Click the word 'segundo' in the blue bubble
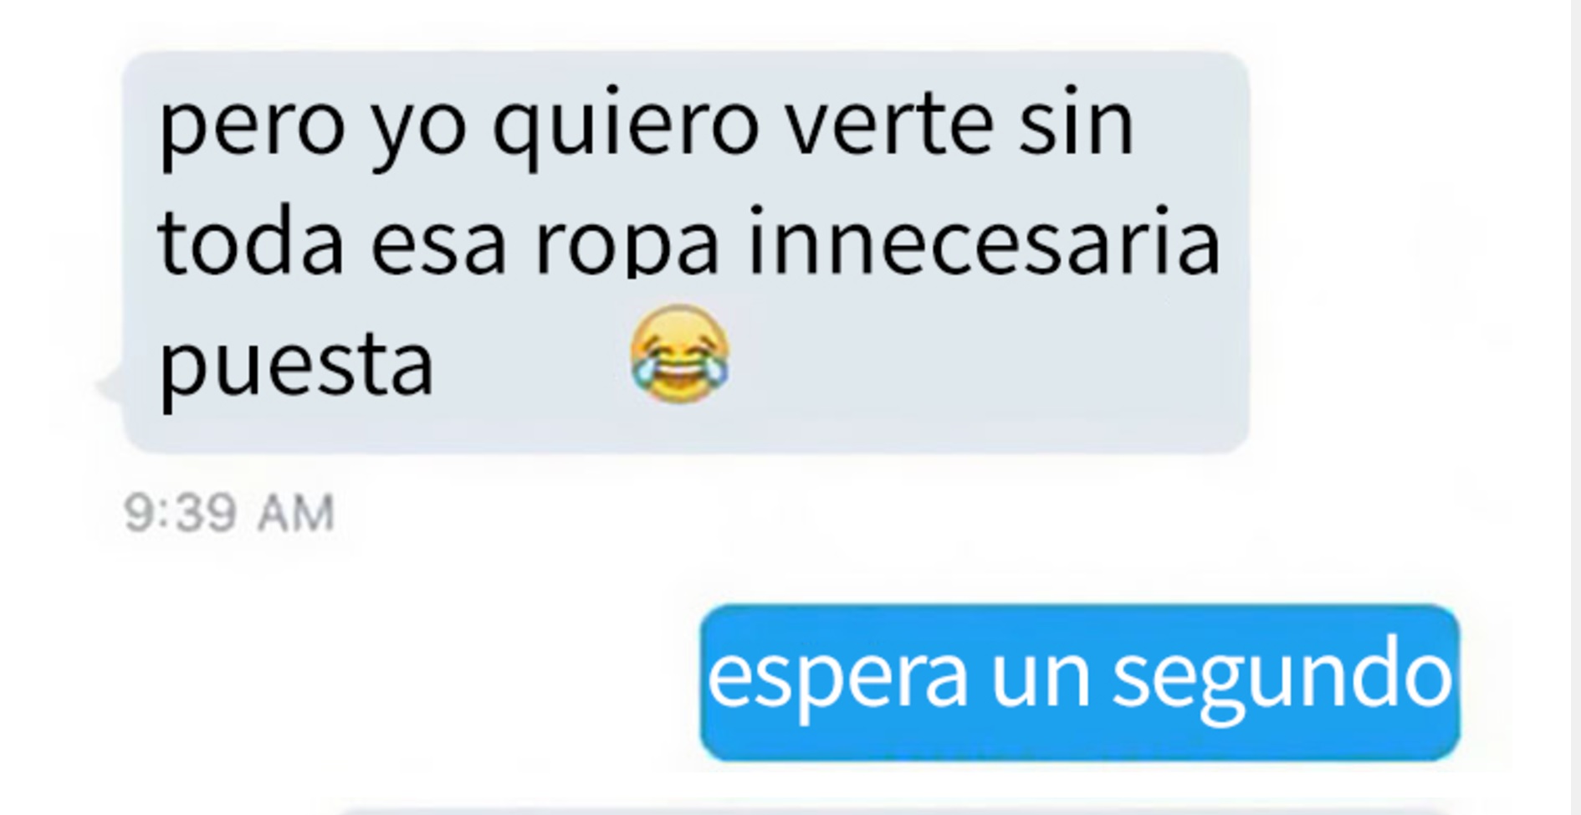 tap(1282, 676)
